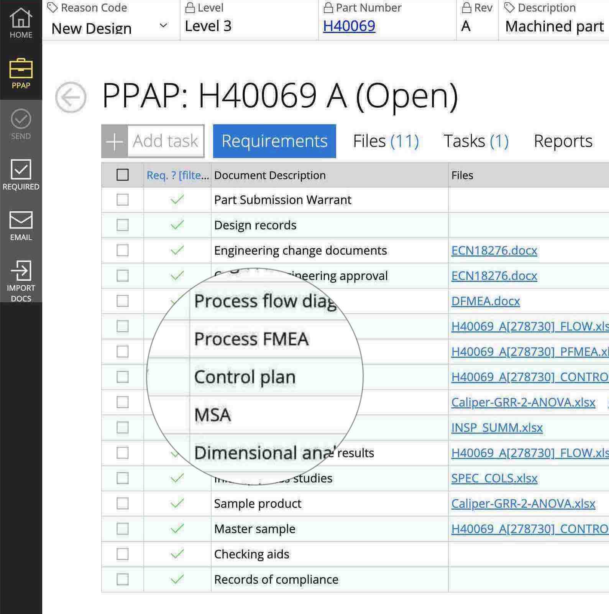The width and height of the screenshot is (609, 614).
Task: Toggle the select-all header checkbox
Action: coord(122,175)
